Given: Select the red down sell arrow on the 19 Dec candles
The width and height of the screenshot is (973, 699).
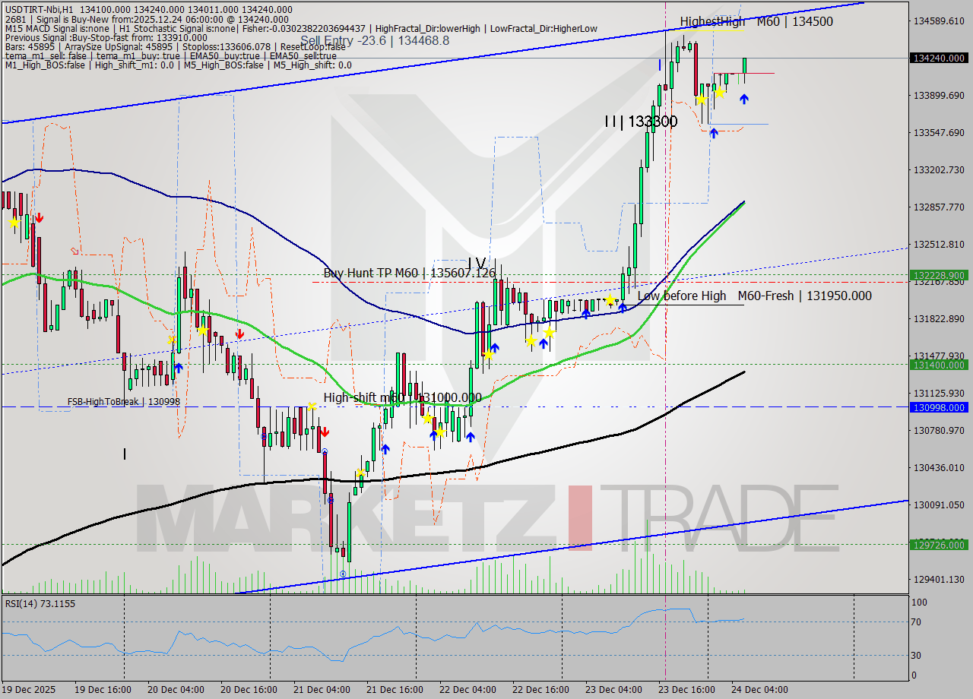Looking at the screenshot, I should [x=40, y=218].
